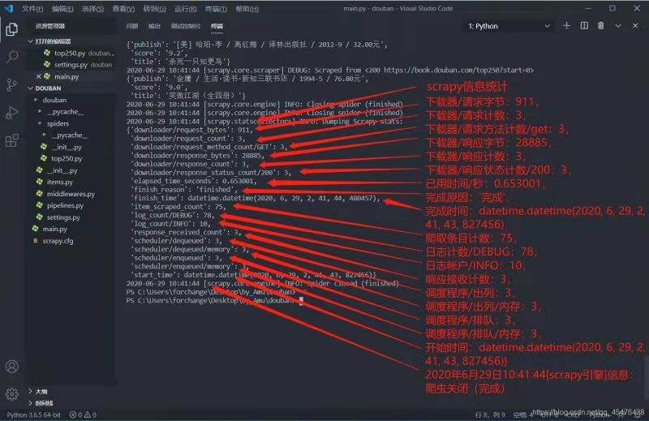This screenshot has height=421, width=649.
Task: Open middlewares.py file
Action: pos(66,194)
